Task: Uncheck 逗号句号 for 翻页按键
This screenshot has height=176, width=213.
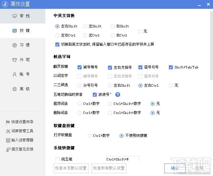Action: 140,67
